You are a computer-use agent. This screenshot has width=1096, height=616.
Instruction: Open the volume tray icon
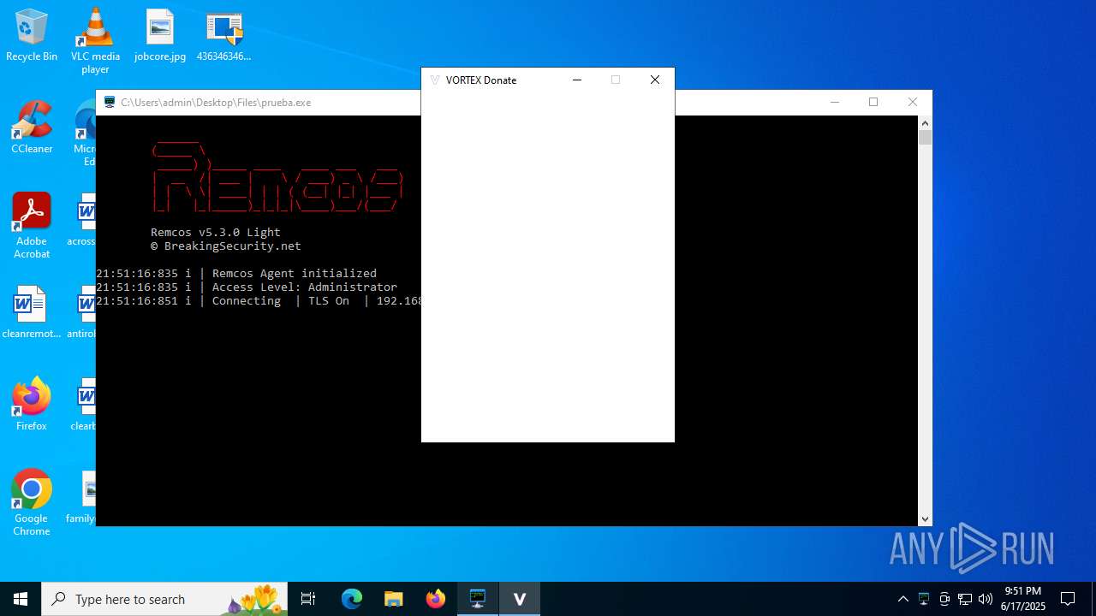coord(986,599)
